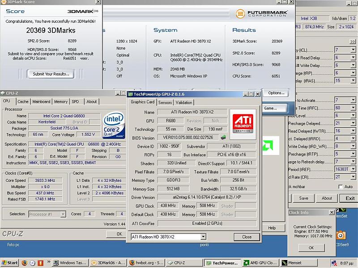Open the SPD tab in CPU-Z
The image size is (358, 268).
coord(75,102)
